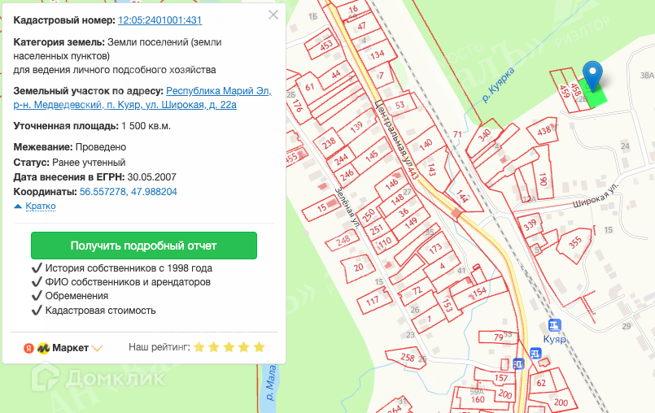Open the Республика Марий Эл address link
Viewport: 655px width, 413px height.
click(x=142, y=98)
